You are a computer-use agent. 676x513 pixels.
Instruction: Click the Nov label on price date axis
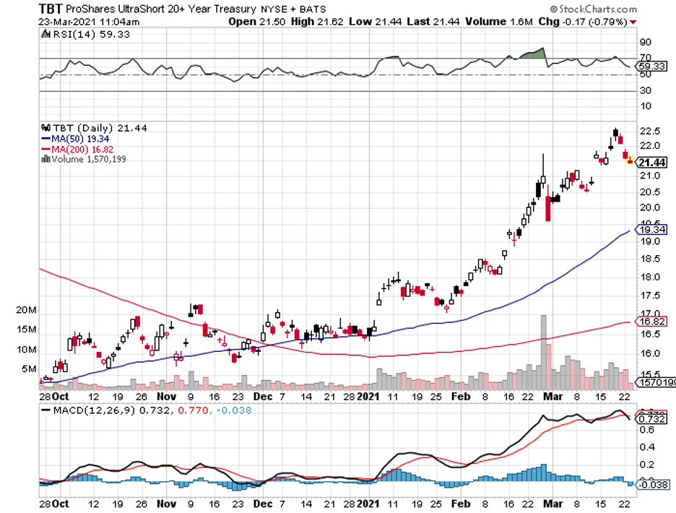coord(166,397)
